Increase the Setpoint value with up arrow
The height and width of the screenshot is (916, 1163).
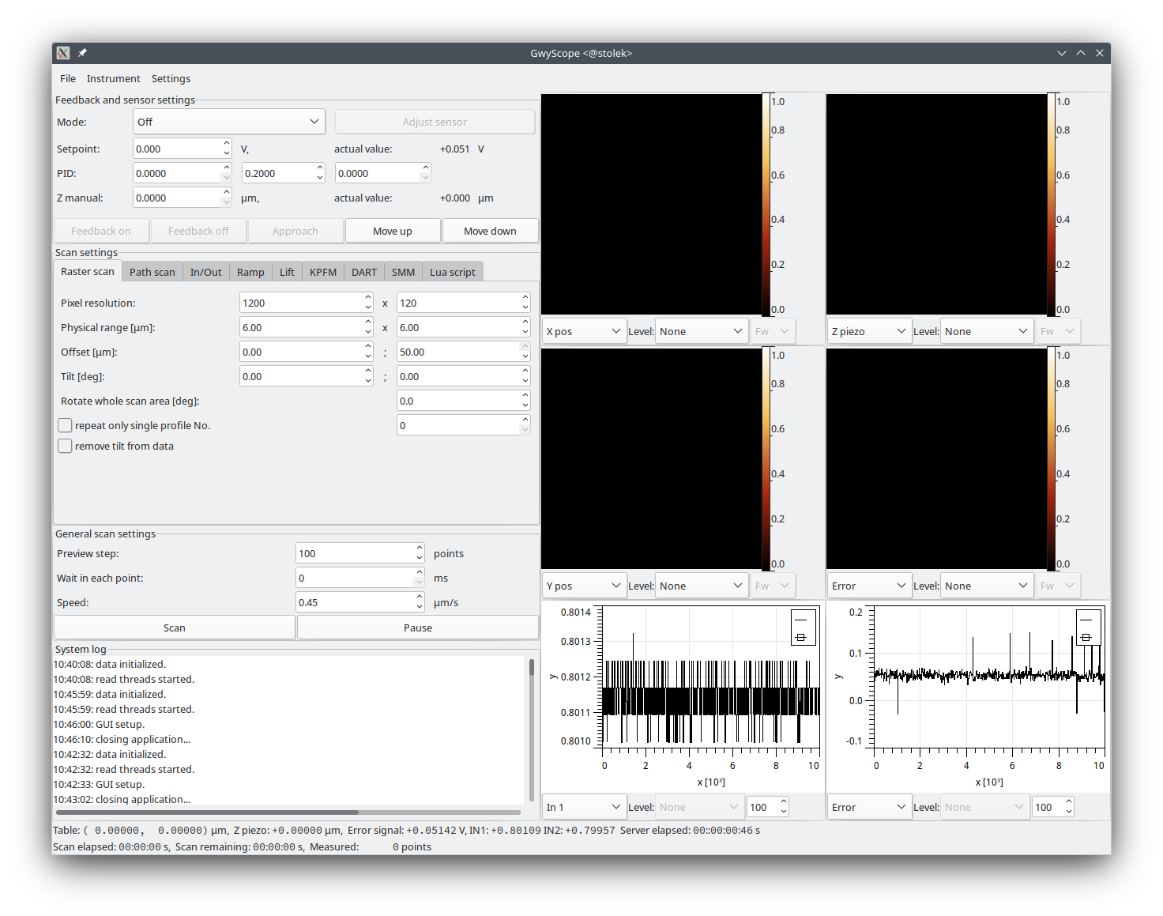(227, 144)
